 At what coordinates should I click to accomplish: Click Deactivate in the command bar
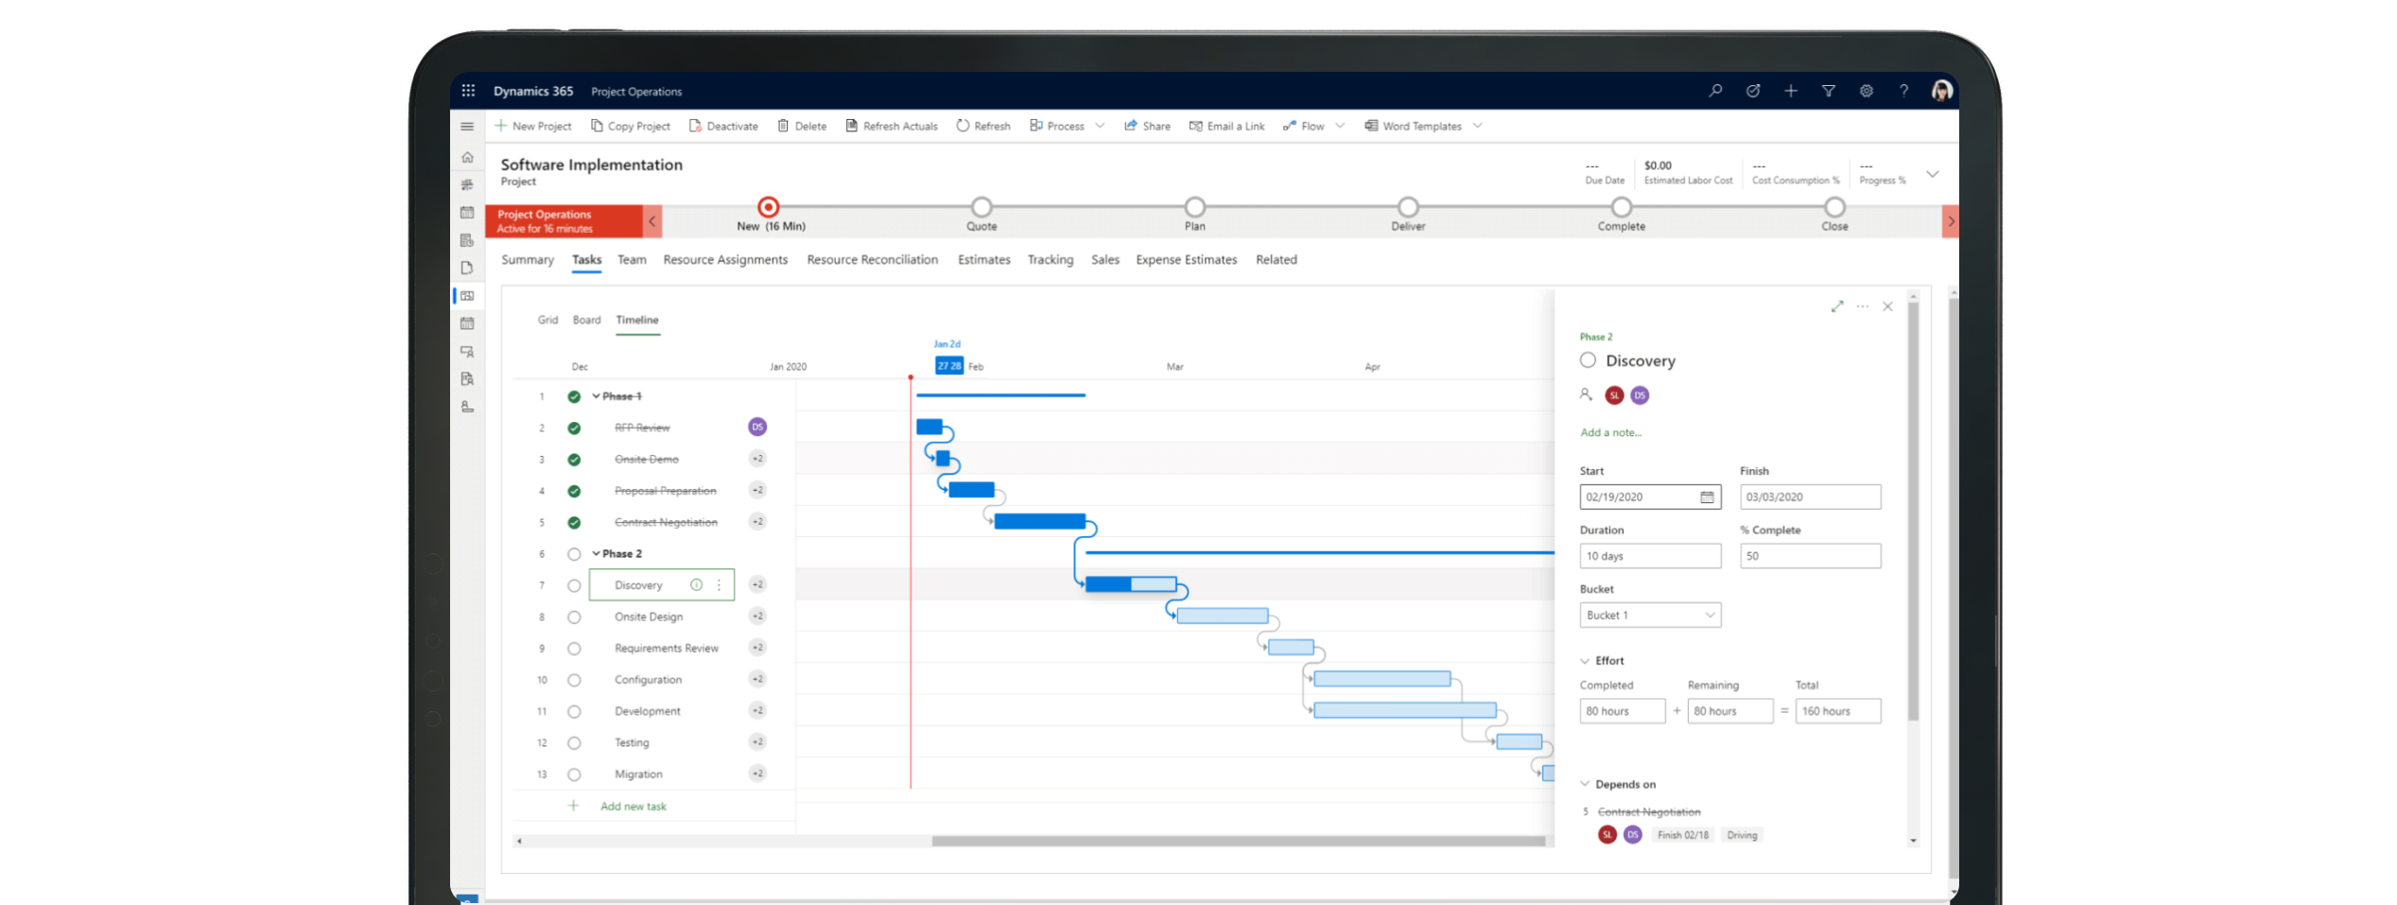[723, 126]
